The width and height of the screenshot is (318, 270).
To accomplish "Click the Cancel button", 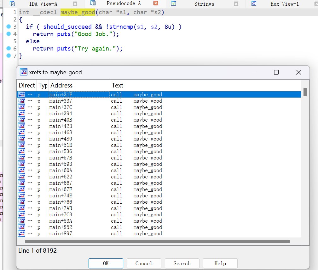I will [144, 263].
